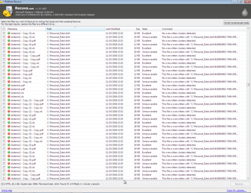Screen dimensions: 251x193
Task: Click red dot of Unrecoverable xlsdemo1 - Copy.pdf
Action: coord(9,74)
